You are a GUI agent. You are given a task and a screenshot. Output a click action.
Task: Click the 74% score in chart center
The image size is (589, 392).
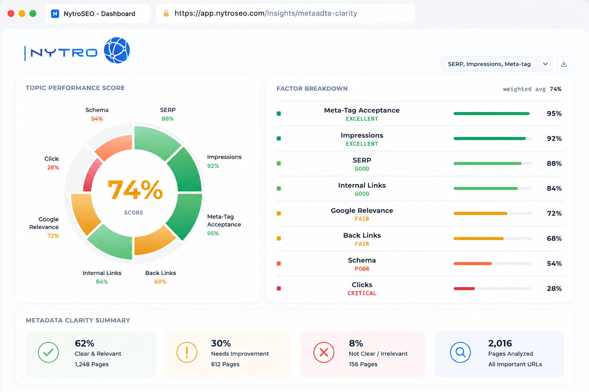pos(135,190)
